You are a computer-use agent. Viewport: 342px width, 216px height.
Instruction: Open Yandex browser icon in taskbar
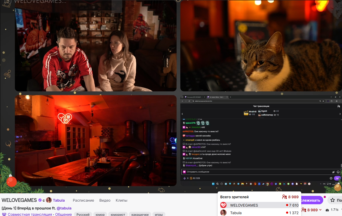click(x=309, y=184)
